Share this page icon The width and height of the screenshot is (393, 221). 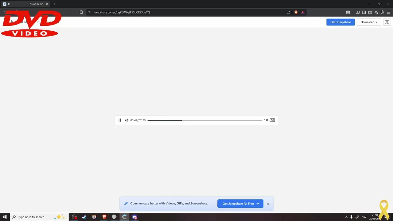[289, 12]
